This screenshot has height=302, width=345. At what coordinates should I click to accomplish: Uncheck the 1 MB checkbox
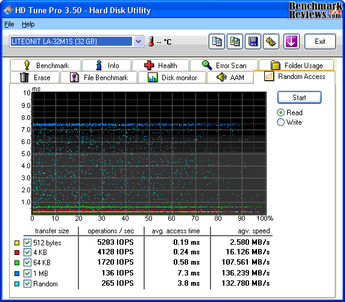coord(27,274)
